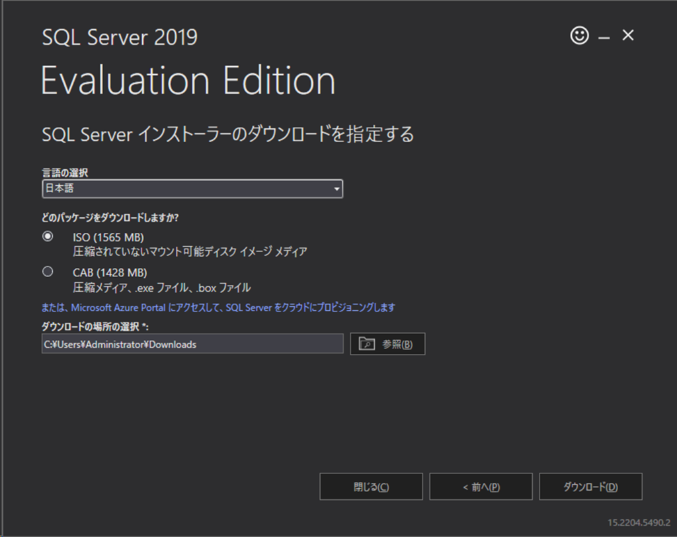
Task: Minimize the SQL Server installer window
Action: pos(604,38)
